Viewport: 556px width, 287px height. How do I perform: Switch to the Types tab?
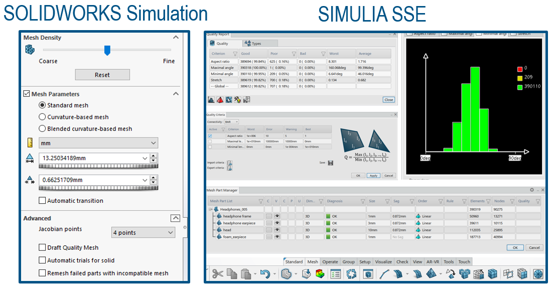click(x=256, y=44)
